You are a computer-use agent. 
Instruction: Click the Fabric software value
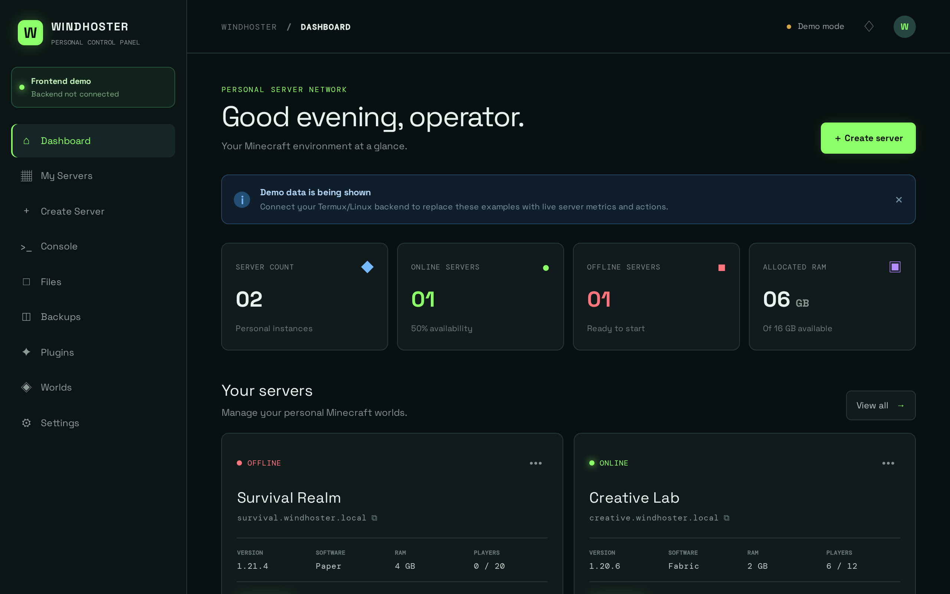684,566
